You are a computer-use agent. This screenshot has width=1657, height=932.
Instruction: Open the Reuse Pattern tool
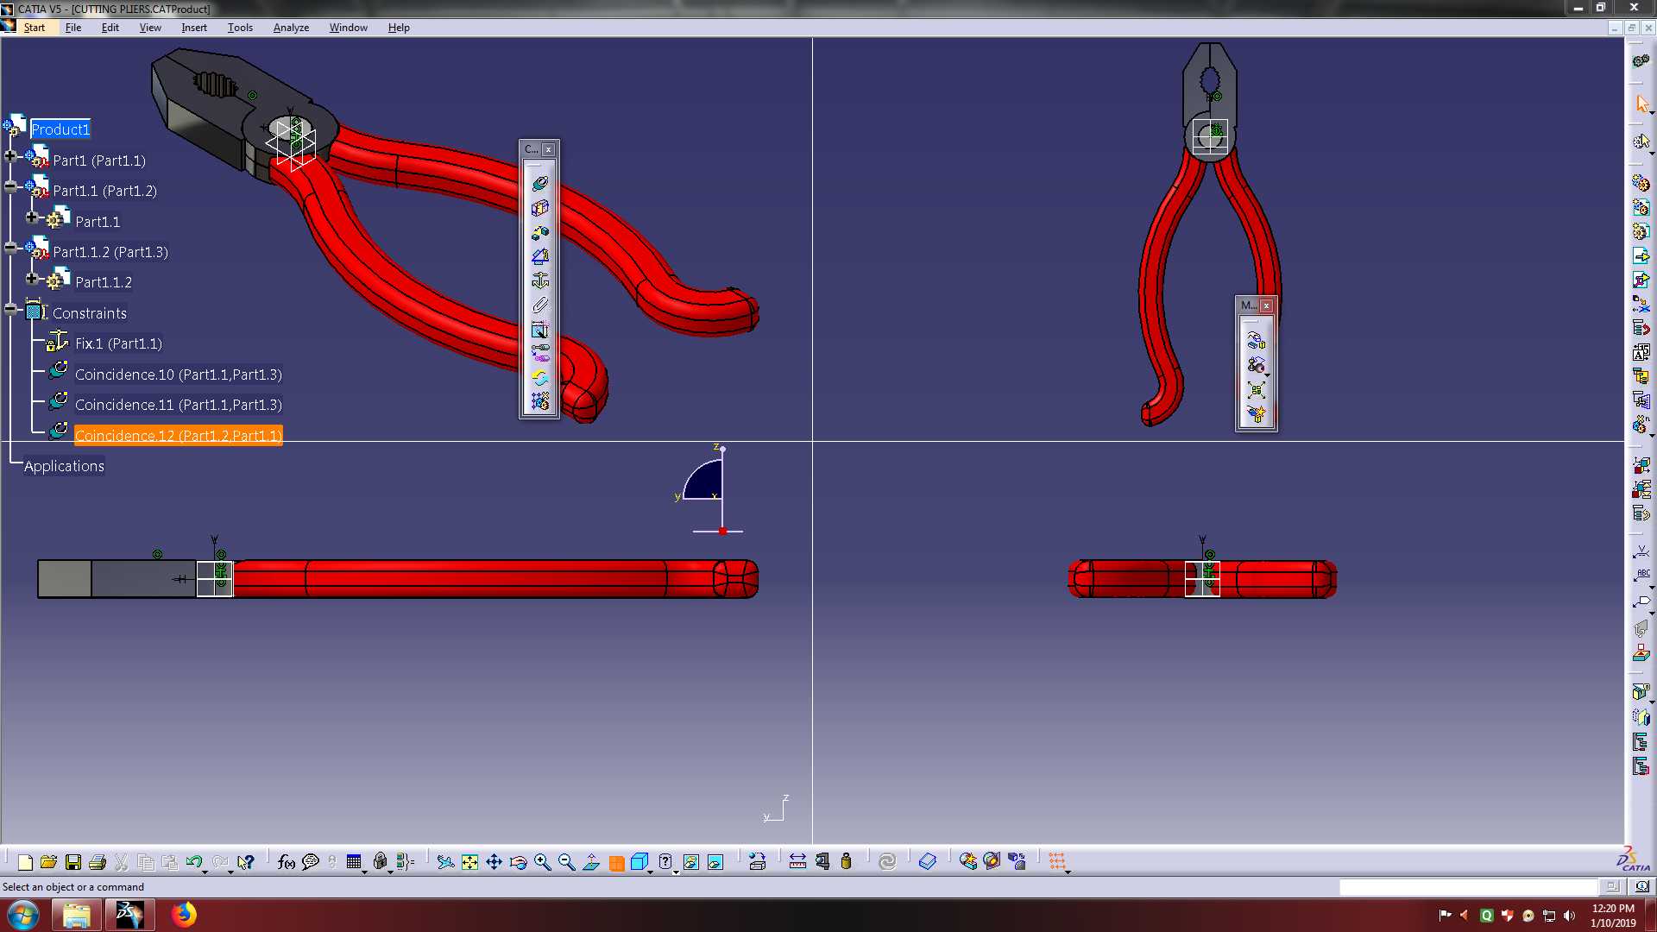click(539, 401)
